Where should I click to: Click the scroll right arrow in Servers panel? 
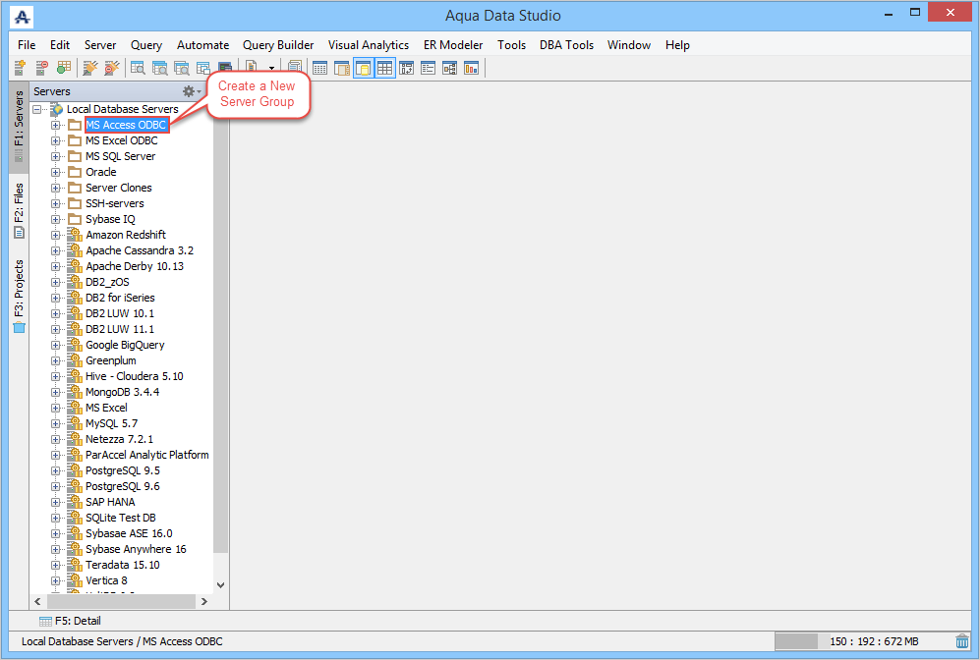[203, 601]
